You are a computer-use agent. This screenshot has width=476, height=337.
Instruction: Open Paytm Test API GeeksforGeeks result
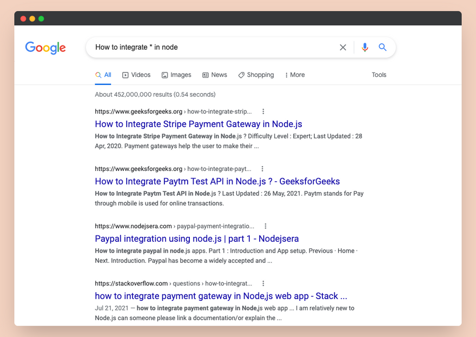coord(217,182)
